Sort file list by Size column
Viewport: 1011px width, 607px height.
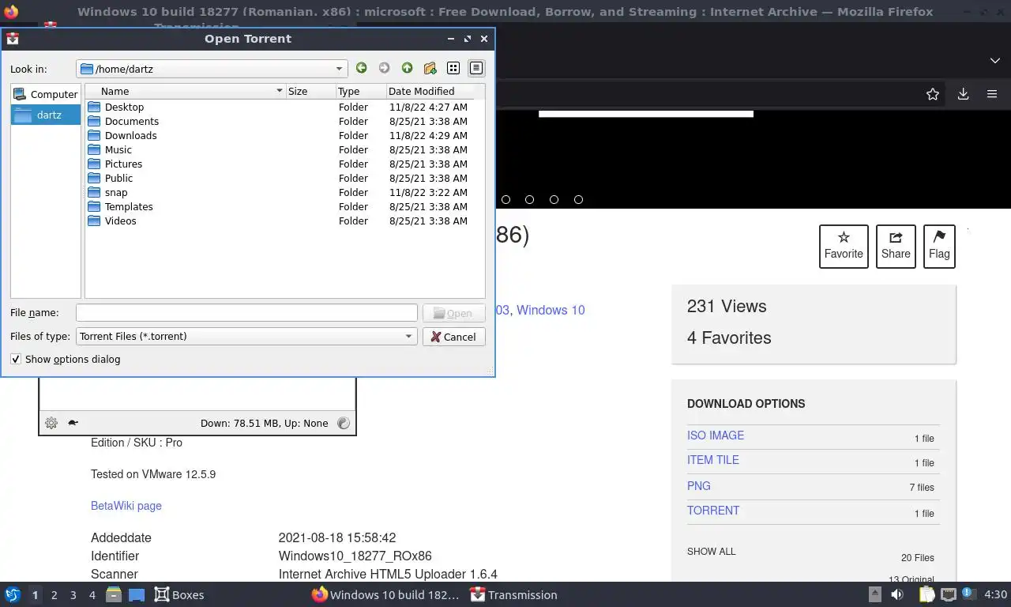click(310, 91)
